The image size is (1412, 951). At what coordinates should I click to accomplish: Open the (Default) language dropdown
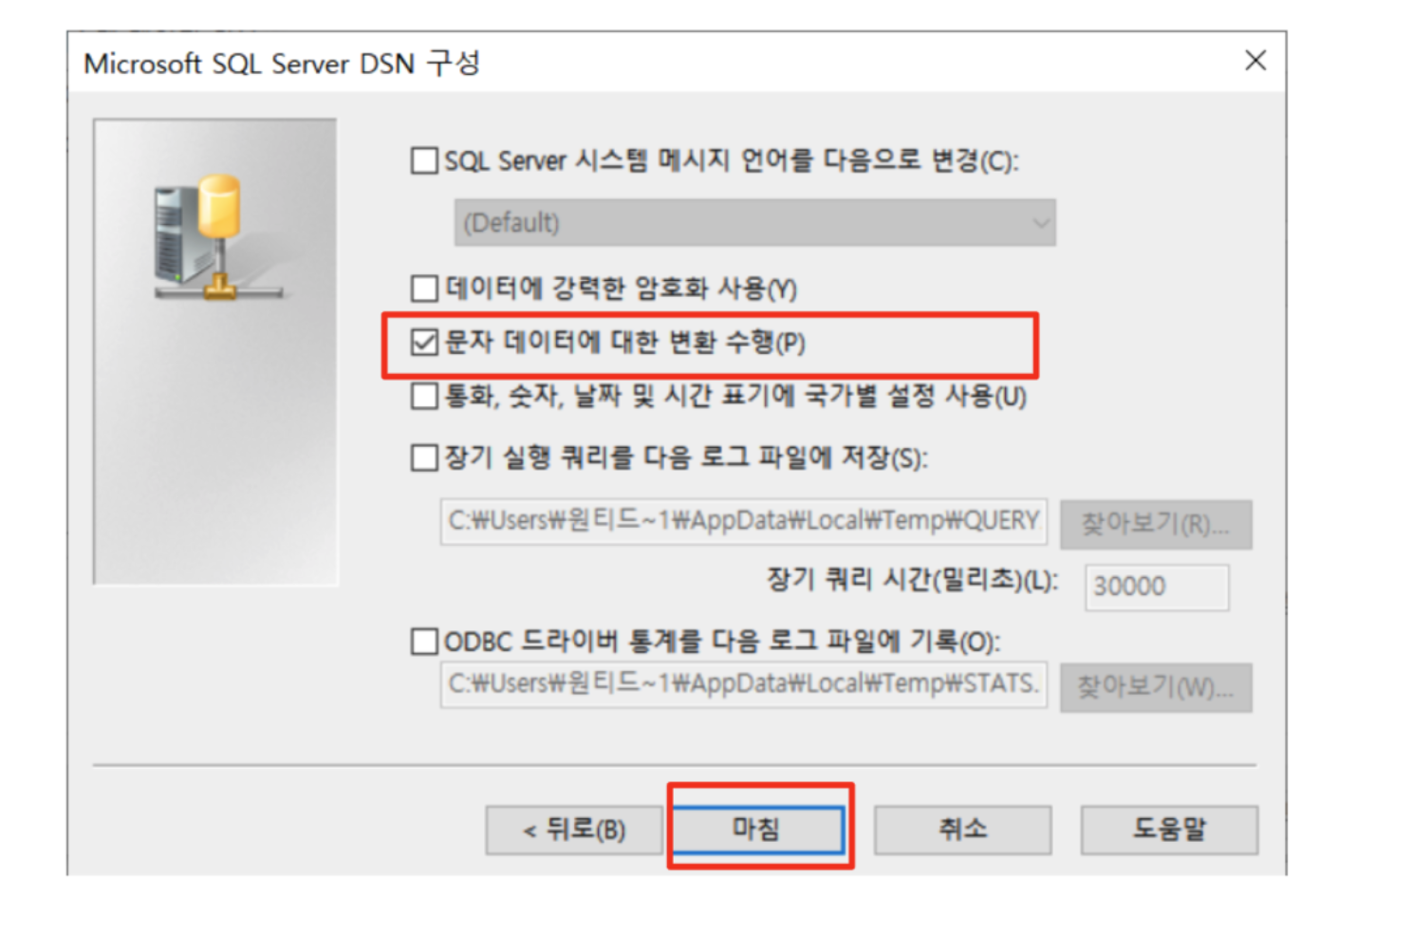click(x=754, y=223)
